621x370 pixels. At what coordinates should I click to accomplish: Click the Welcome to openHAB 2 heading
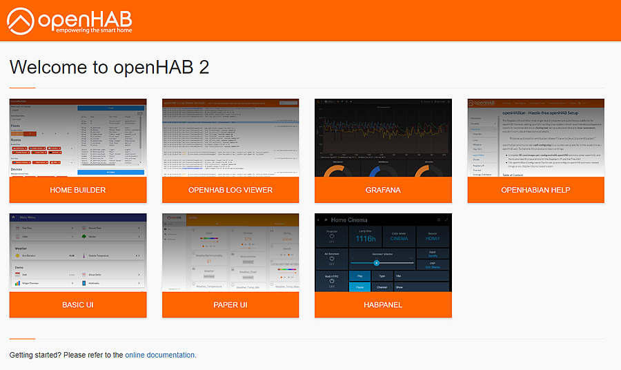coord(109,67)
